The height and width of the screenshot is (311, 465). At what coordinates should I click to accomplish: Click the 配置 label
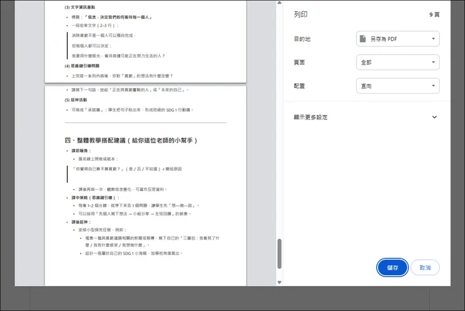click(x=299, y=86)
